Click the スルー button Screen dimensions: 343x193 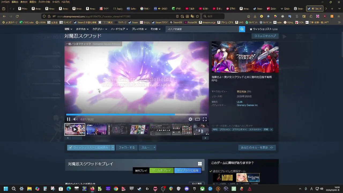(146, 147)
